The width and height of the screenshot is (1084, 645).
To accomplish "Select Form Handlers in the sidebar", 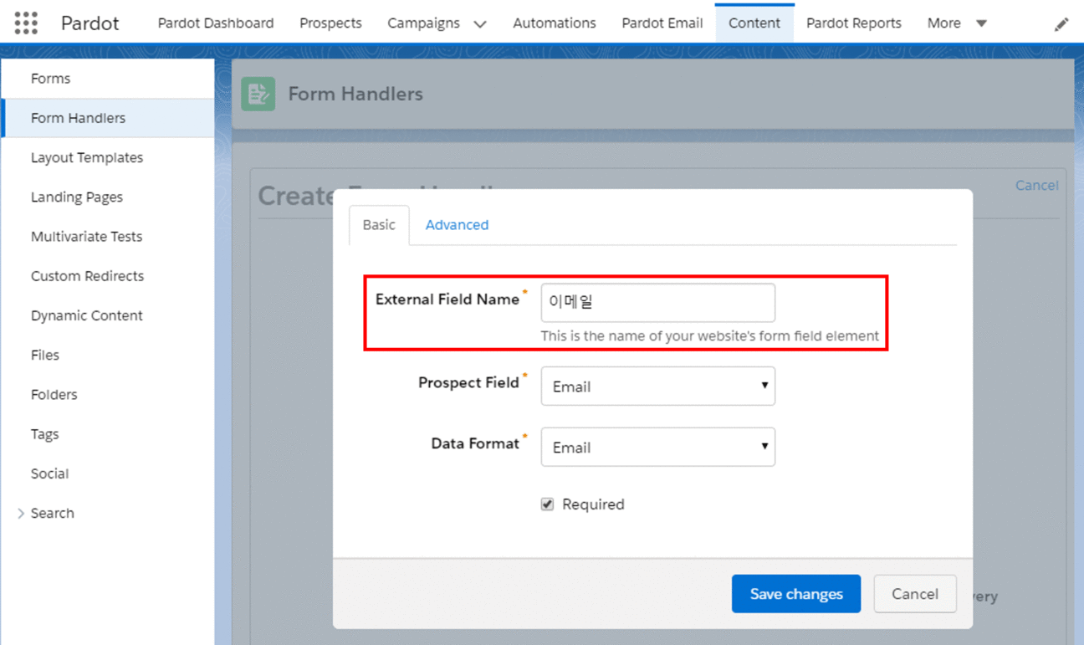I will click(x=107, y=118).
